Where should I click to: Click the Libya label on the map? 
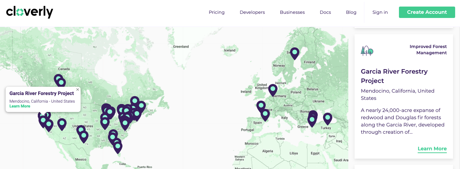(x=293, y=153)
